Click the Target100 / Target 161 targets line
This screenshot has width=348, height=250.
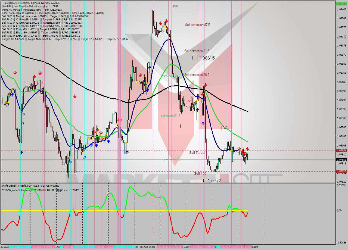pyautogui.click(x=66, y=39)
